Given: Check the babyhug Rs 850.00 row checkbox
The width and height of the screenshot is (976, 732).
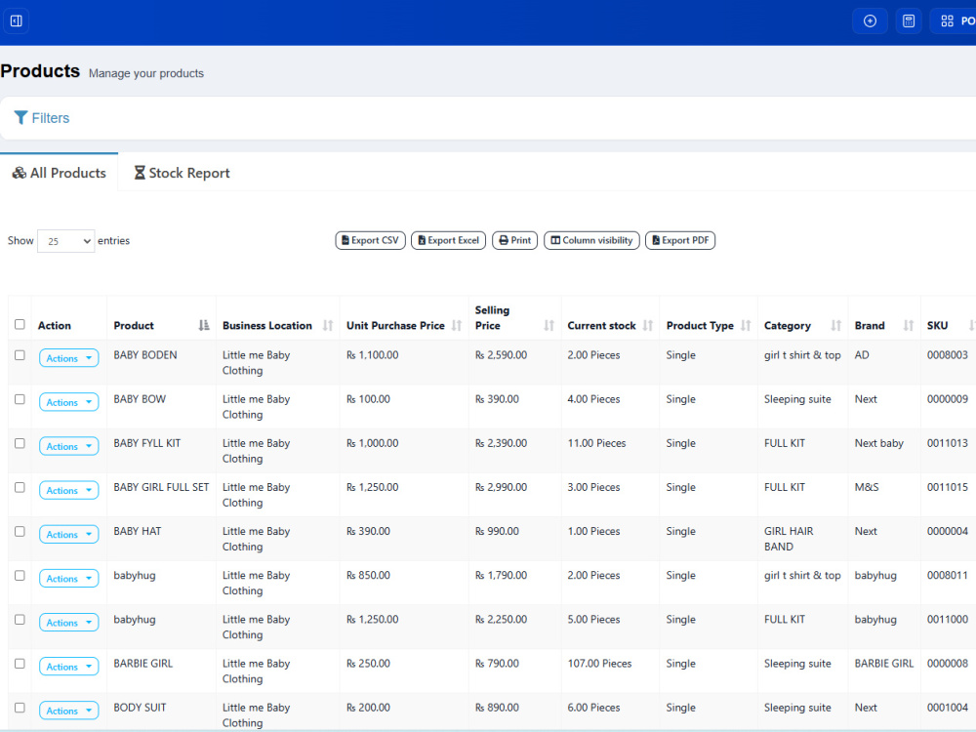Looking at the screenshot, I should tap(20, 576).
